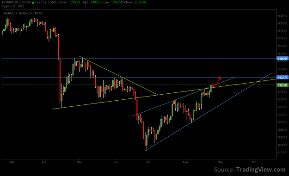
Task: Click the Jun label on time axis
Action: 116,162
